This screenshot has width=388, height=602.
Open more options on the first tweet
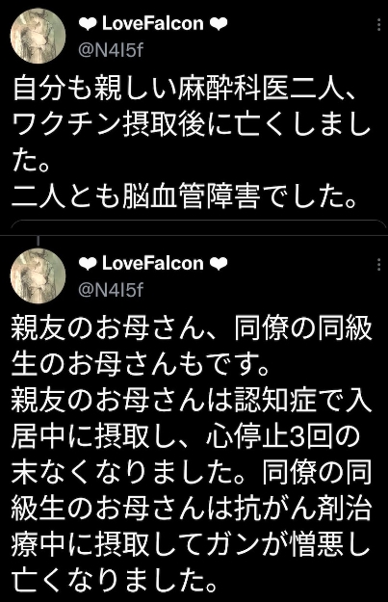[378, 25]
